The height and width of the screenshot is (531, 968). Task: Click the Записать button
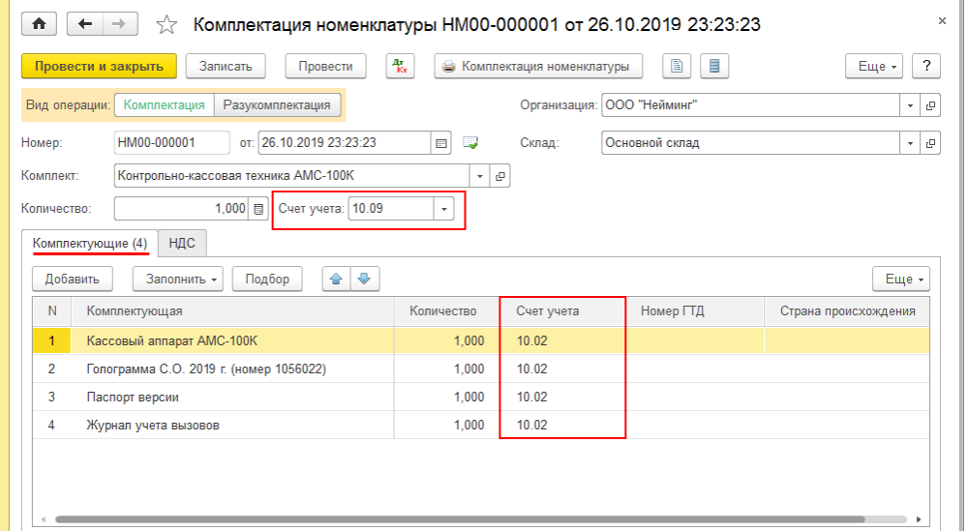(x=226, y=67)
